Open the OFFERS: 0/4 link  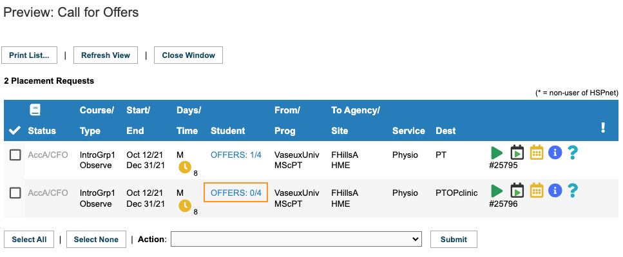click(236, 193)
